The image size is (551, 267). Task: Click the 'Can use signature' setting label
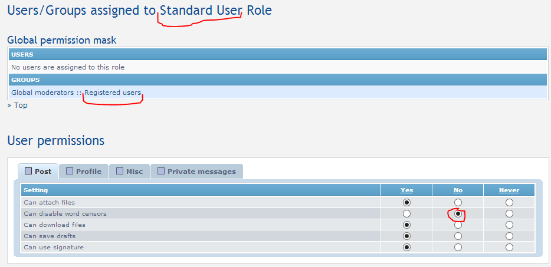(54, 248)
